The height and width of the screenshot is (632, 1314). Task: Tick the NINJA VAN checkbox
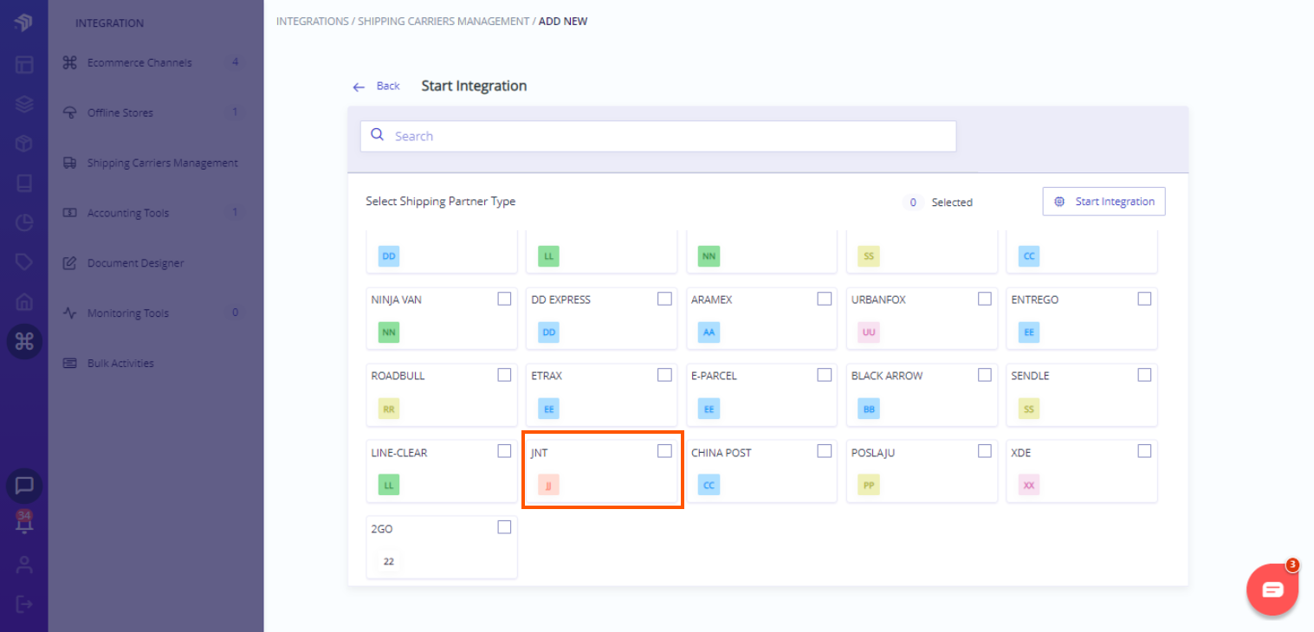coord(504,299)
